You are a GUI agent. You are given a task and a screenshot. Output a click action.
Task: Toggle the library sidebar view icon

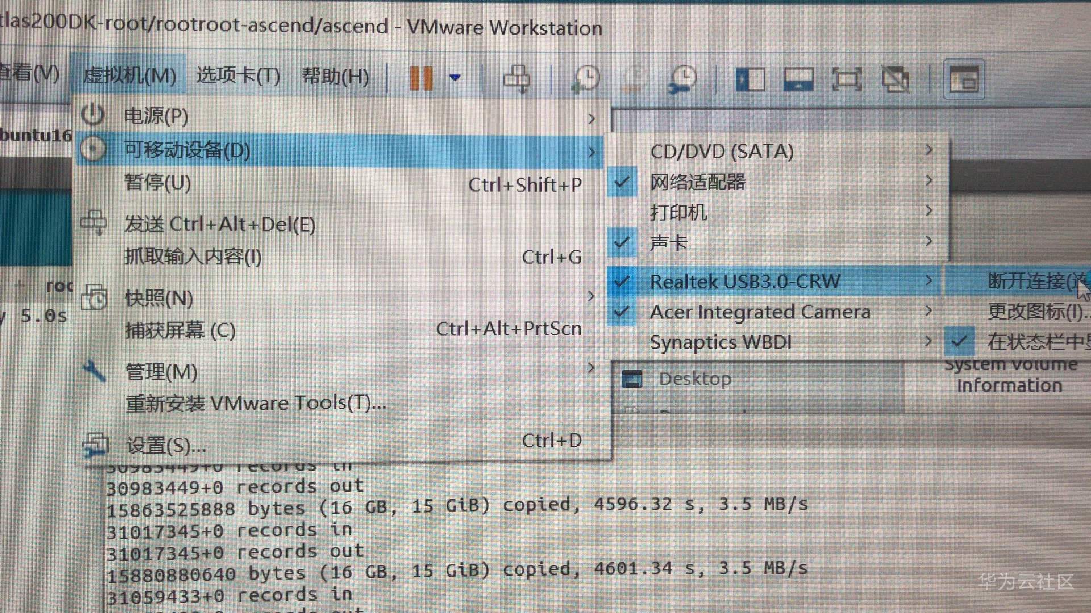(750, 79)
